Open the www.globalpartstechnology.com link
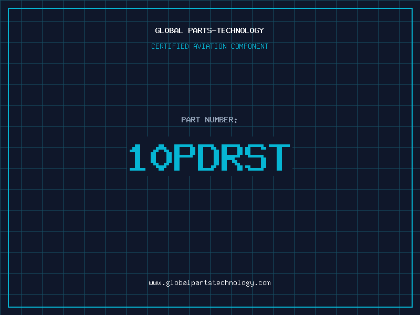The width and height of the screenshot is (420, 315). [209, 283]
